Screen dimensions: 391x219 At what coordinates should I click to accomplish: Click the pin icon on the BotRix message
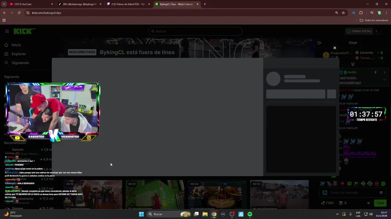(x=376, y=72)
